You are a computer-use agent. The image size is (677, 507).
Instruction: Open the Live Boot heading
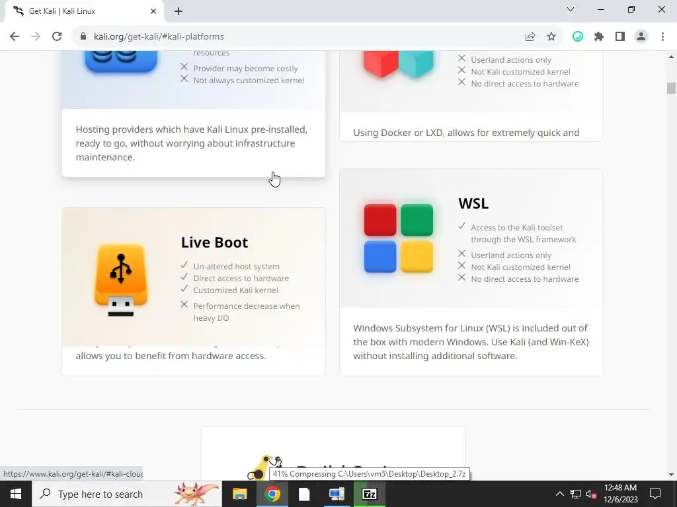tap(215, 242)
